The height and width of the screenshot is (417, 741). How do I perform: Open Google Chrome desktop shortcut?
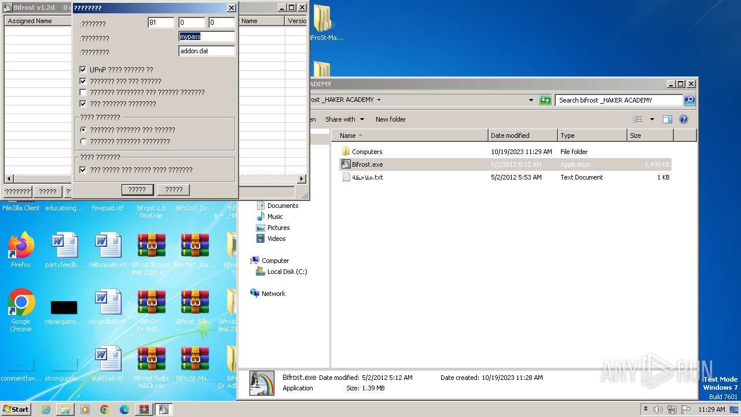coord(21,310)
